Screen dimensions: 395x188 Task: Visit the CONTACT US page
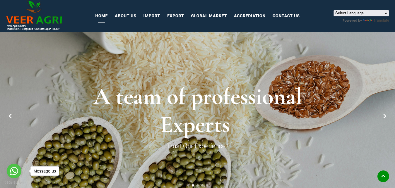[286, 16]
